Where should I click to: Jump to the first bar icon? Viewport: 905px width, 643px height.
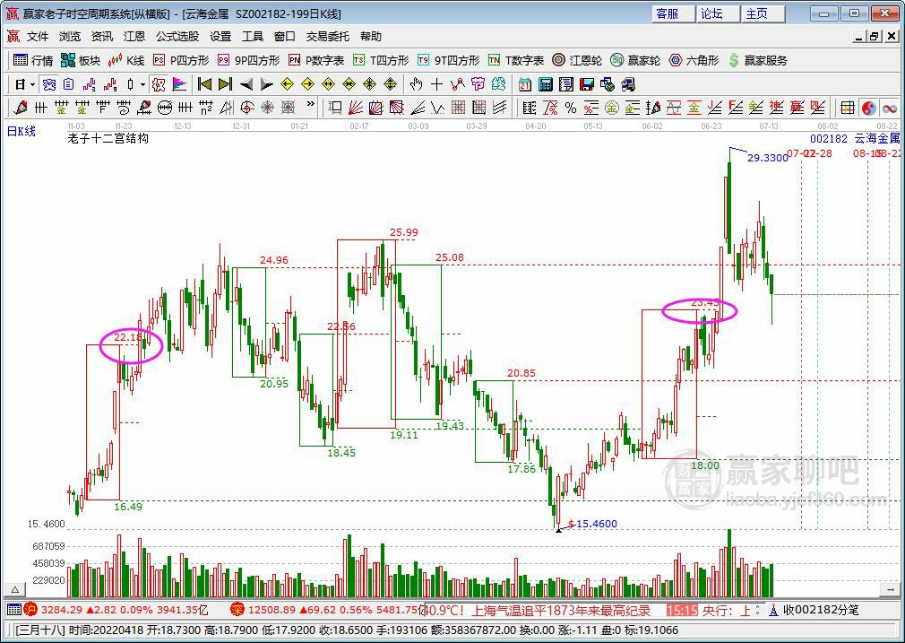tap(204, 85)
